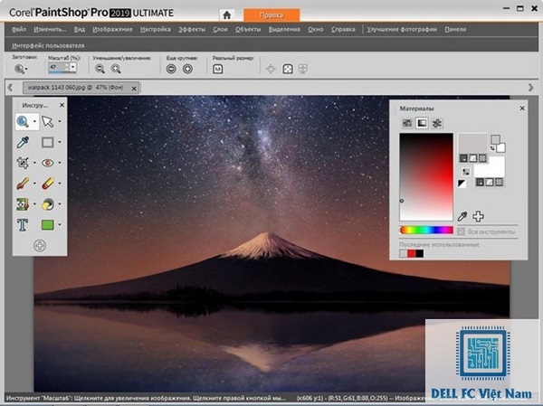Click the gray foreground material swatch
Viewport: 543px width, 406px height.
(472, 144)
